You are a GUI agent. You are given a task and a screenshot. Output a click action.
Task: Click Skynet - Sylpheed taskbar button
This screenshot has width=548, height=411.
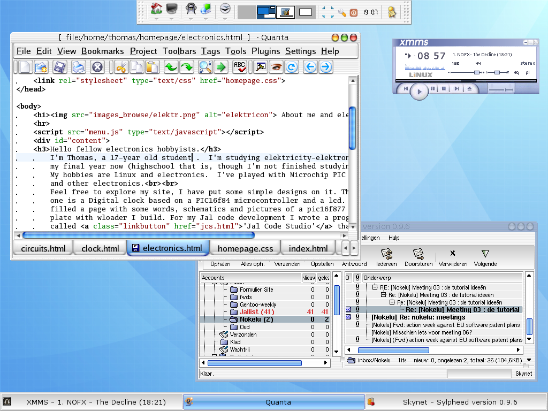pos(456,402)
